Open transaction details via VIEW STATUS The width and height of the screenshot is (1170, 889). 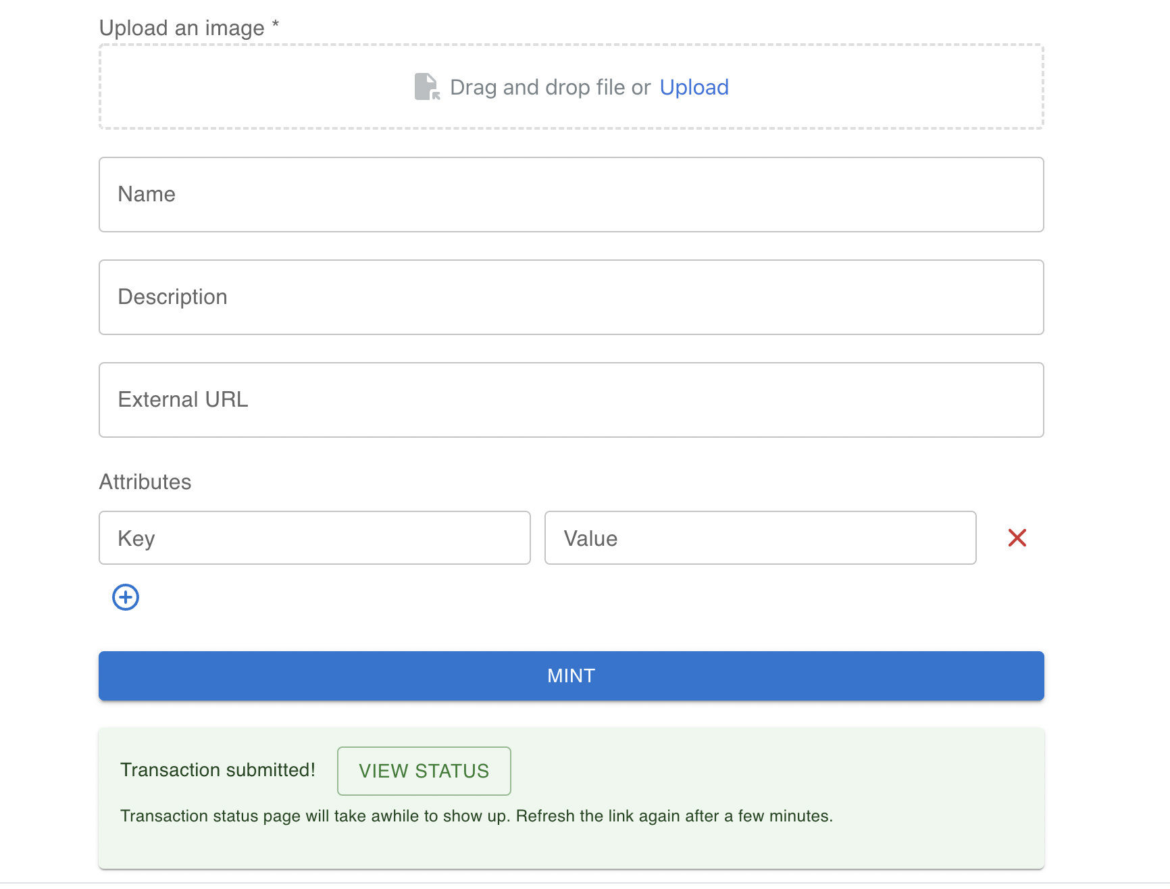tap(424, 771)
